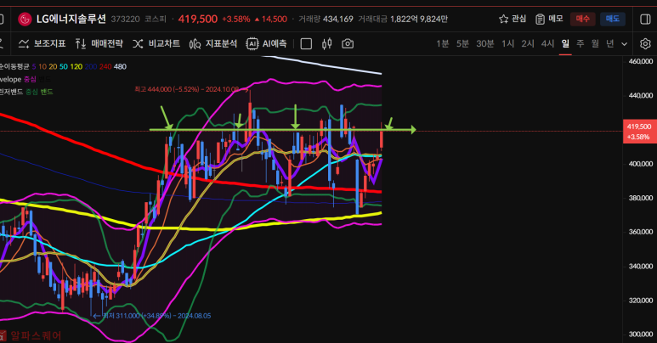Open 보조지표 auxiliary indicators
The width and height of the screenshot is (657, 343).
(42, 43)
